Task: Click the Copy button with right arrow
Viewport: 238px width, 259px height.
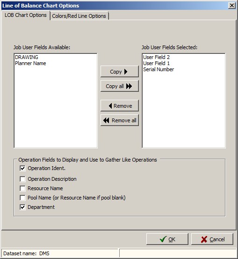Action: click(120, 72)
